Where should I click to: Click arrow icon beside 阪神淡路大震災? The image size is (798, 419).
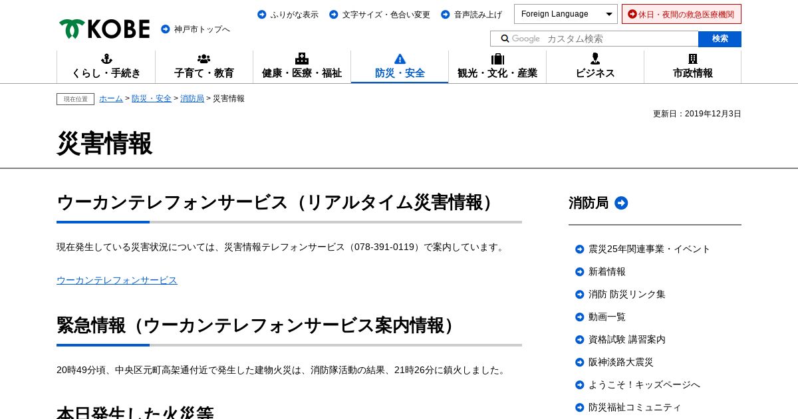pos(580,362)
